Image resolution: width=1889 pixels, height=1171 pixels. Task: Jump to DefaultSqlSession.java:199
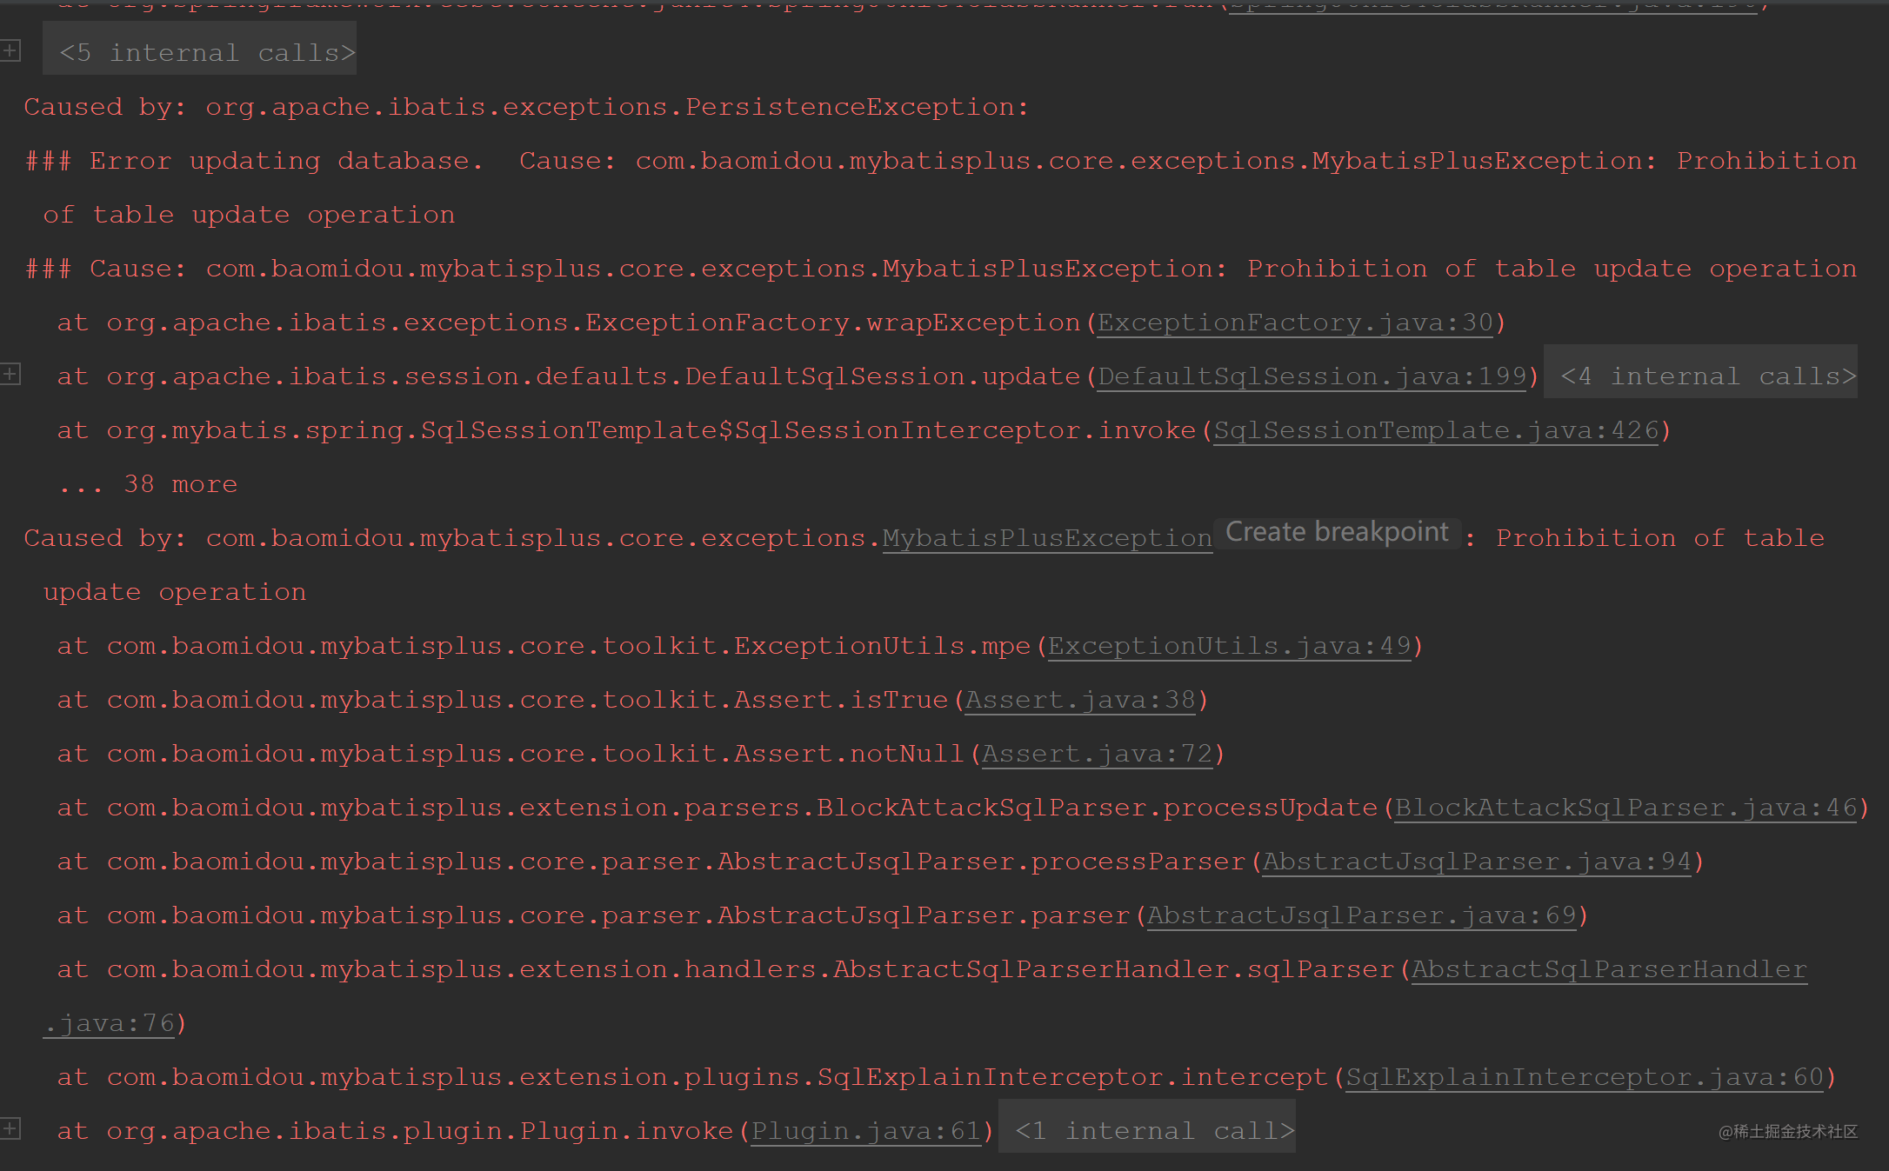[1312, 376]
